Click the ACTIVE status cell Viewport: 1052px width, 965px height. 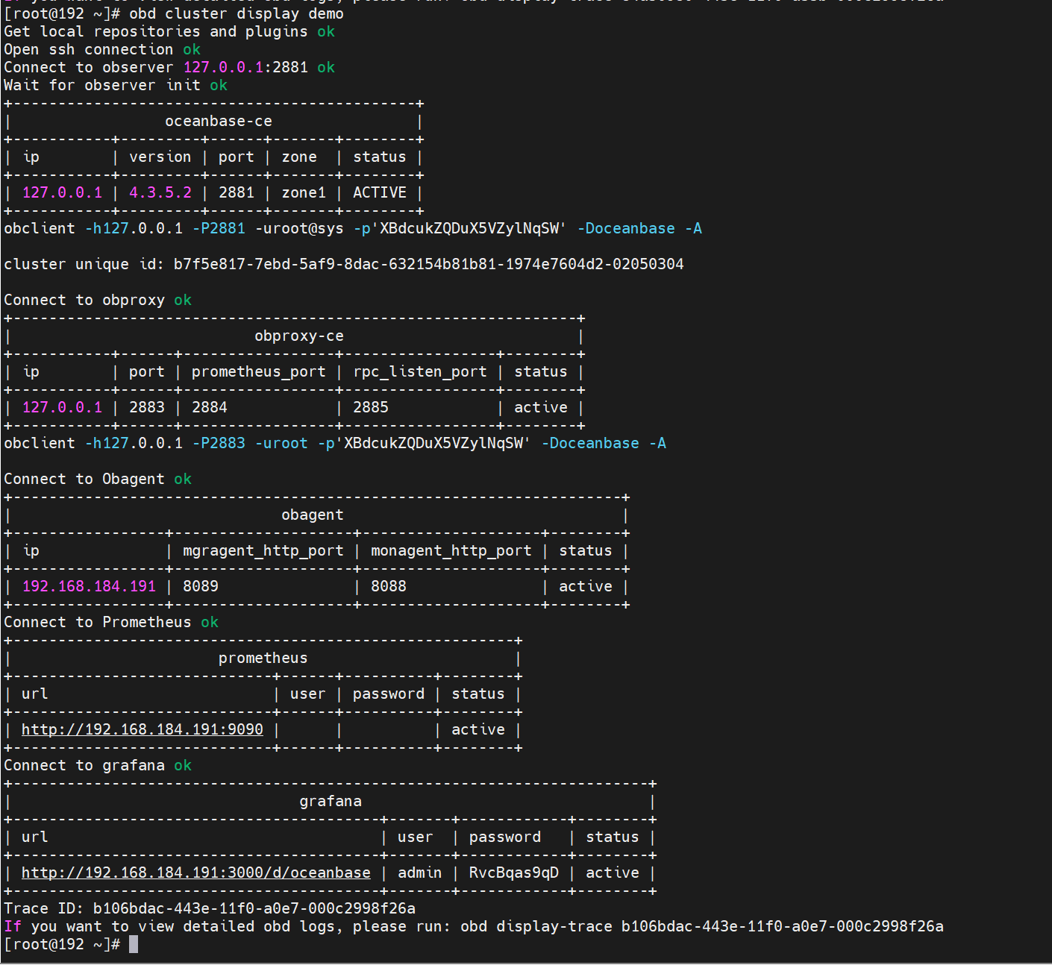pyautogui.click(x=380, y=192)
